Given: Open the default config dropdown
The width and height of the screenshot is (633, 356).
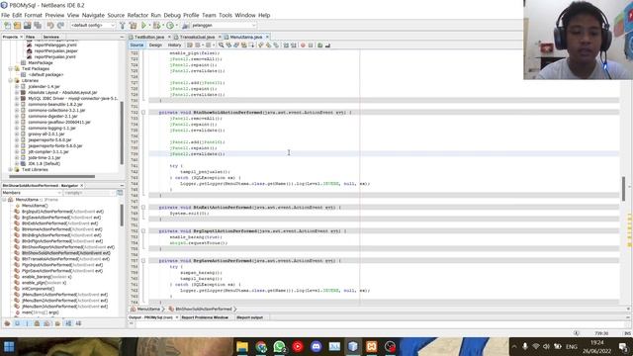Looking at the screenshot, I should (92, 26).
